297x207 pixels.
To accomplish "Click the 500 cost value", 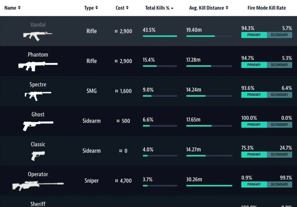I will click(x=126, y=121).
